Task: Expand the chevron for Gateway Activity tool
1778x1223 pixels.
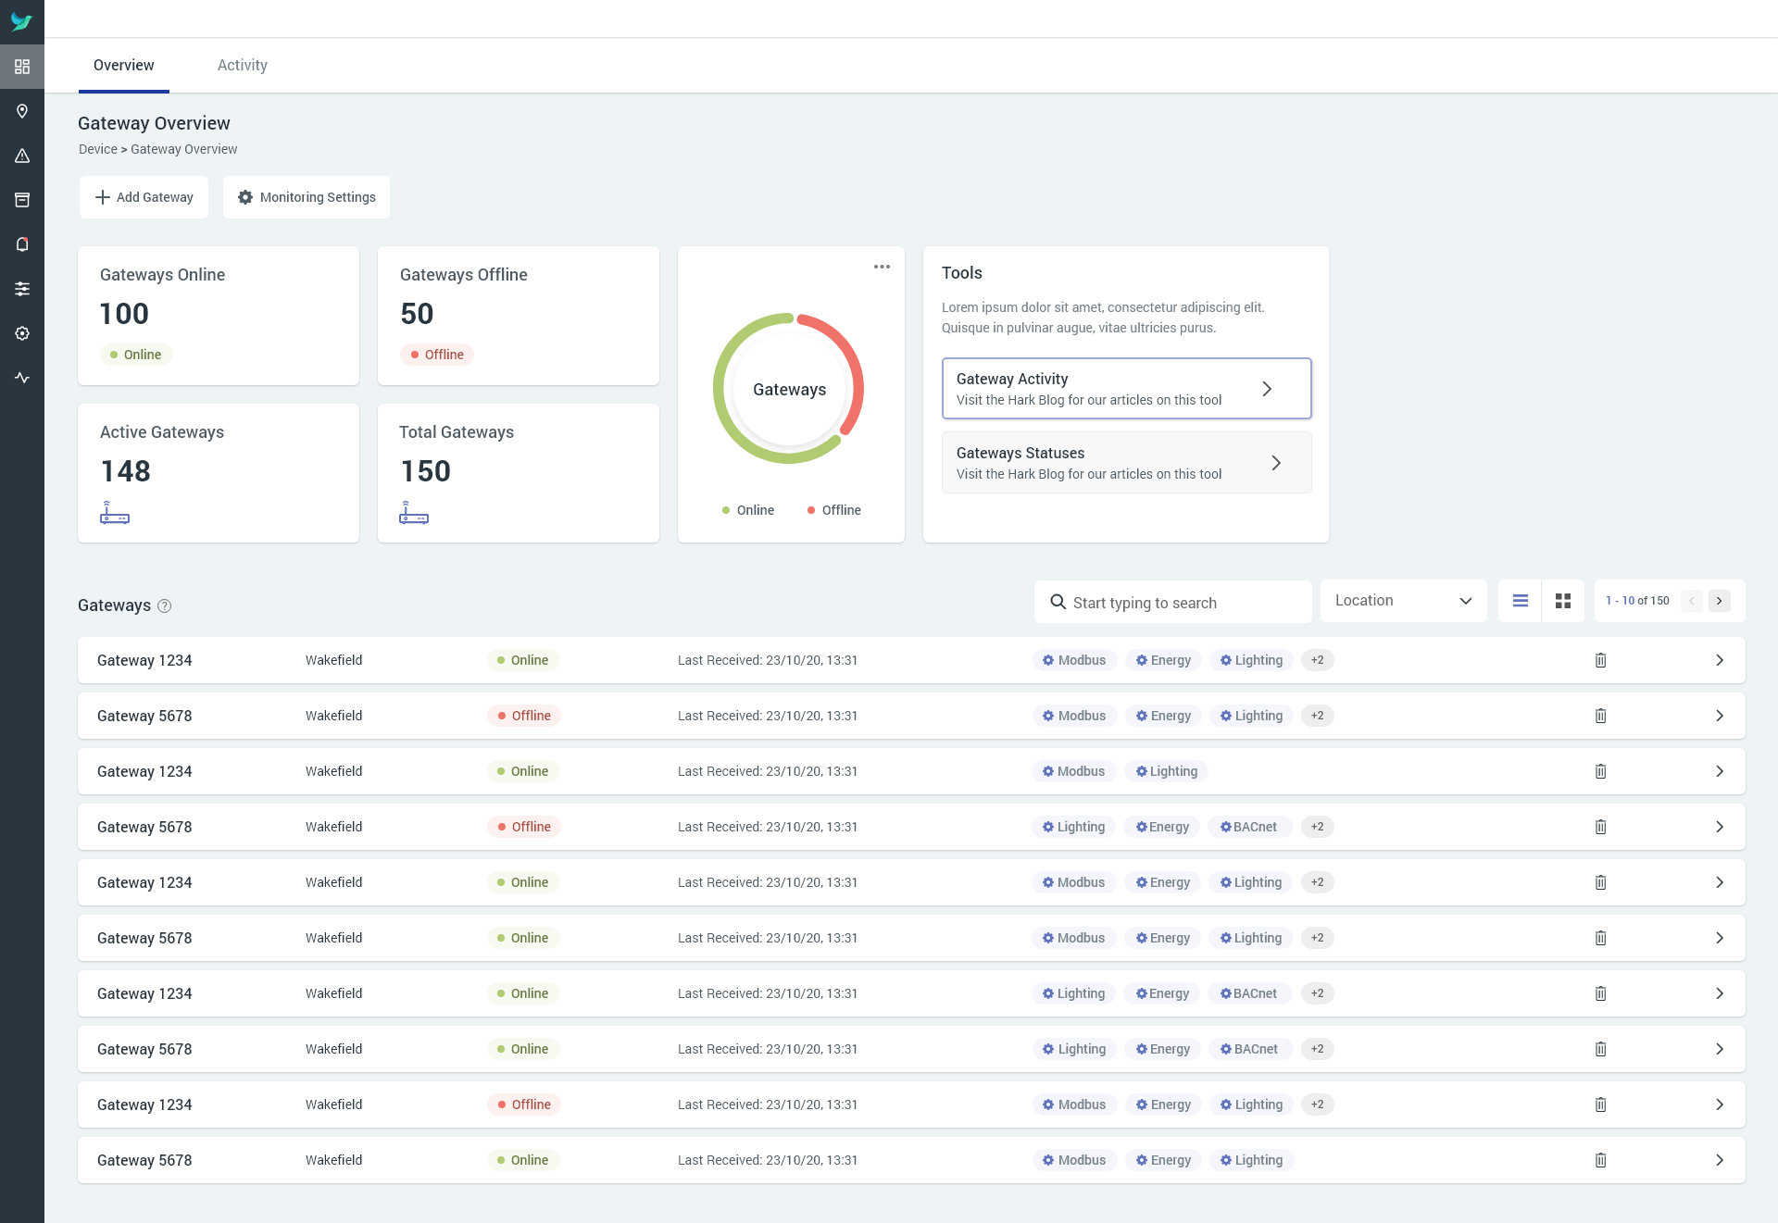Action: point(1270,388)
